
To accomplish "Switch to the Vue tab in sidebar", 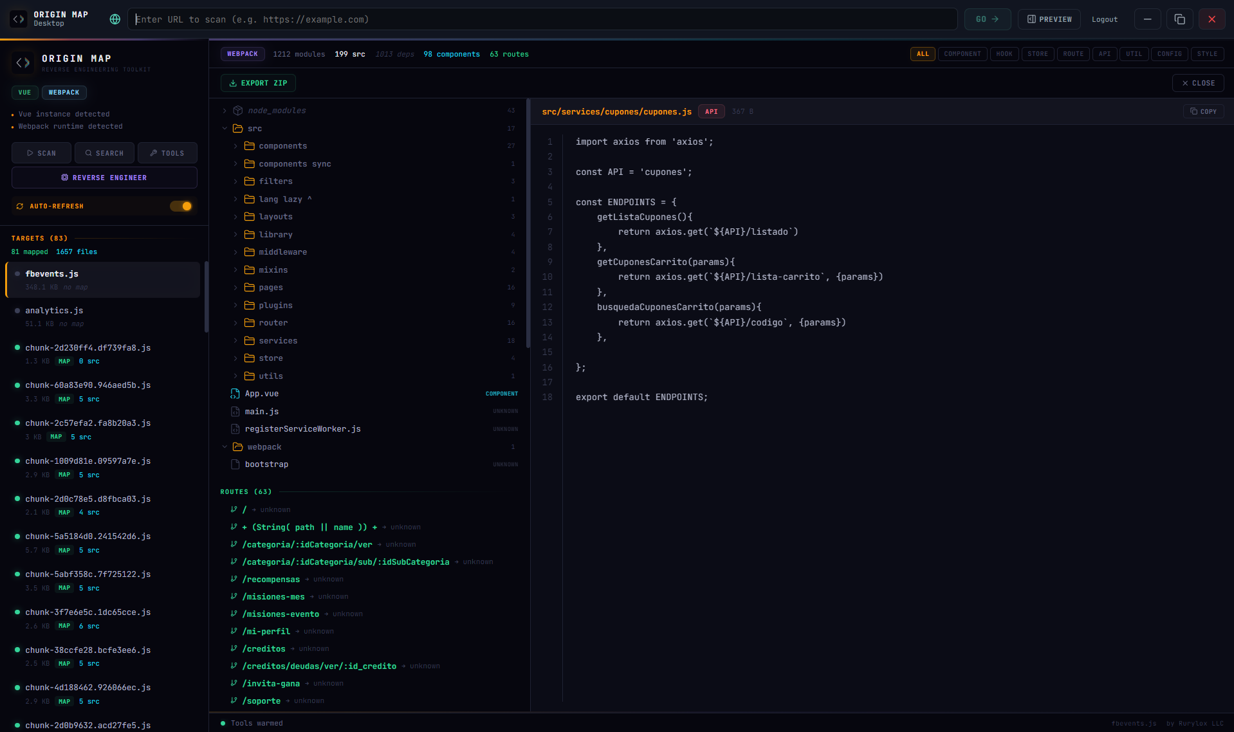I will [24, 92].
